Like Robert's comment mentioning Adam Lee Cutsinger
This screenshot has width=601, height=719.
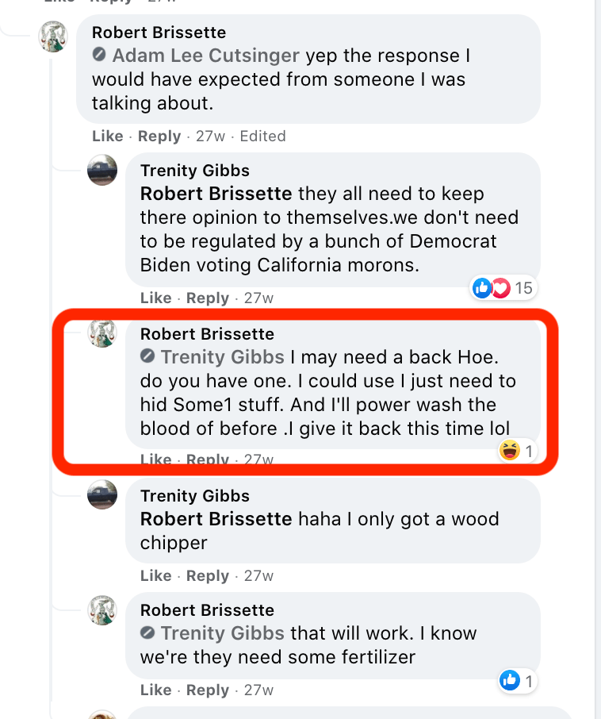pos(108,136)
